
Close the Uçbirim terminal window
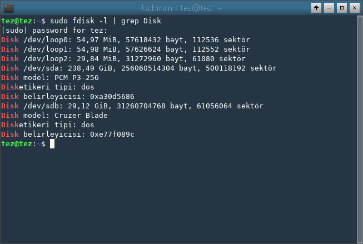(x=353, y=8)
